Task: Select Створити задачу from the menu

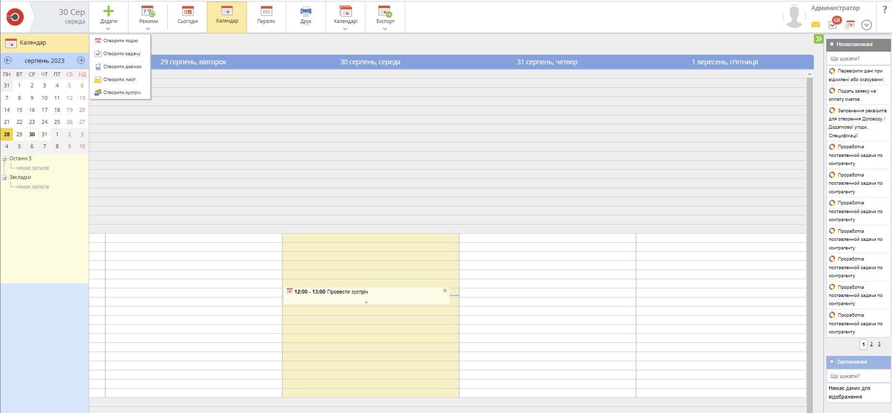Action: (121, 54)
